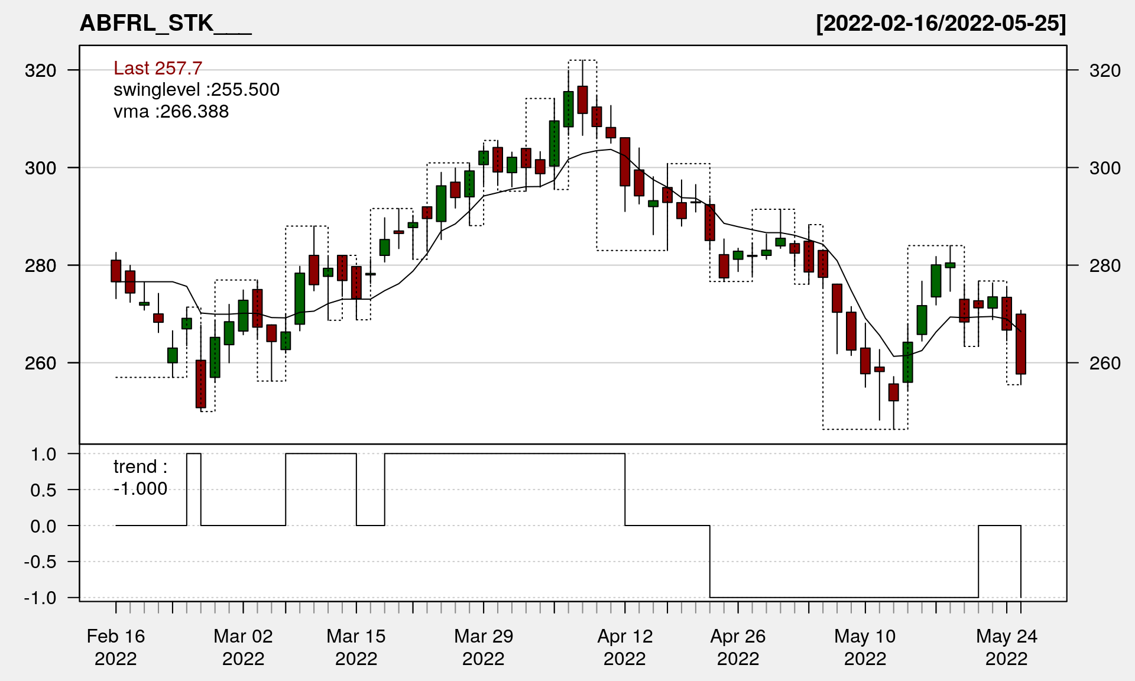
Task: Click the -1.0 label on trend axis
Action: 40,598
